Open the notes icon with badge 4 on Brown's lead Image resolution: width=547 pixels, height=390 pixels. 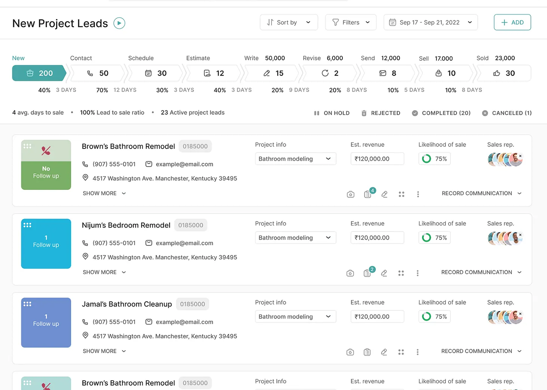coord(367,194)
